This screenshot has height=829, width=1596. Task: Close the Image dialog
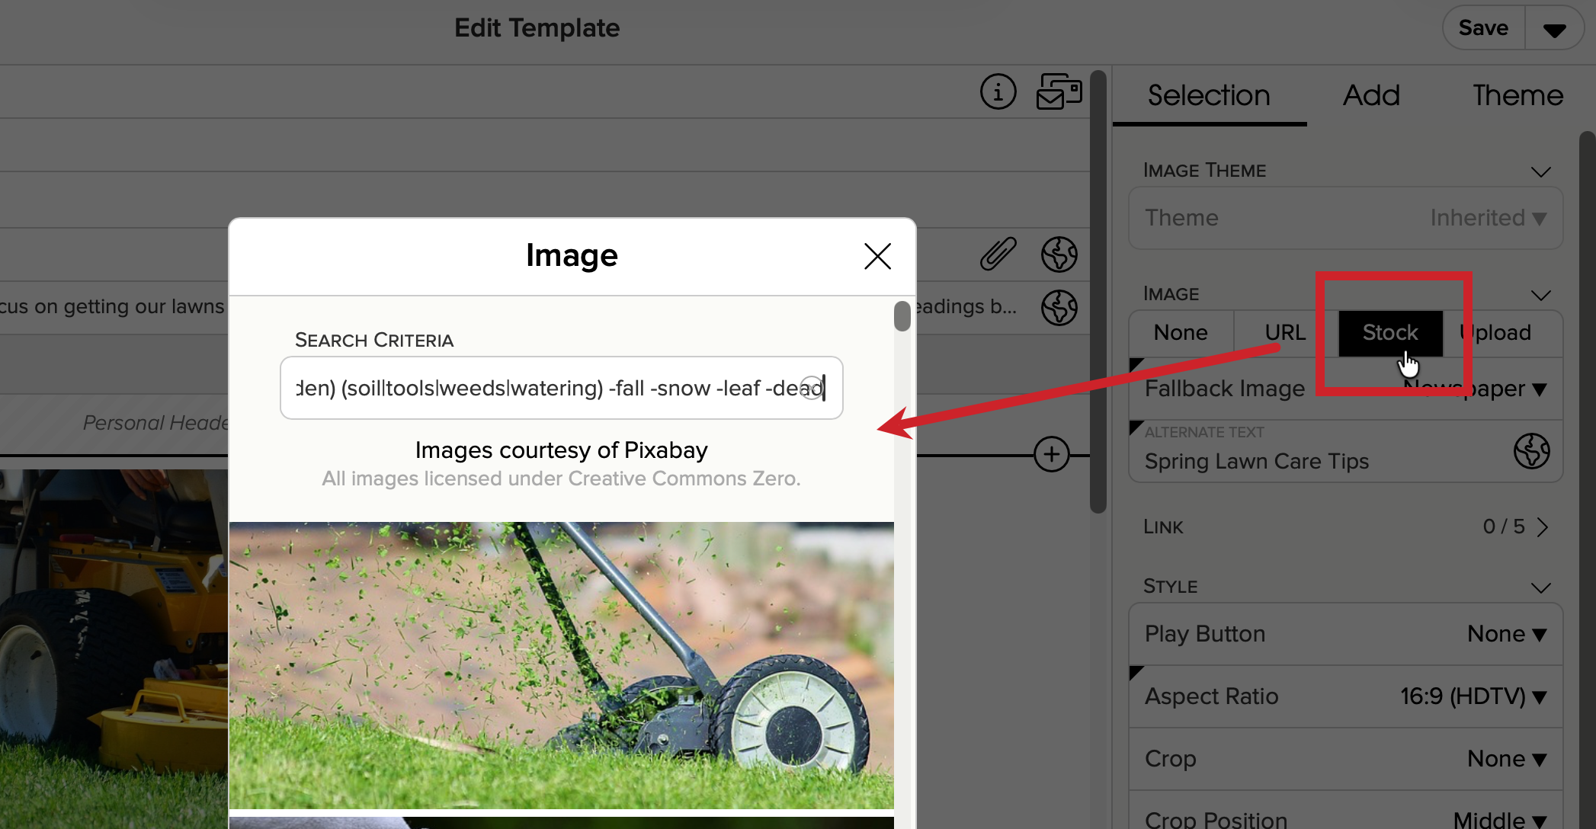(877, 256)
